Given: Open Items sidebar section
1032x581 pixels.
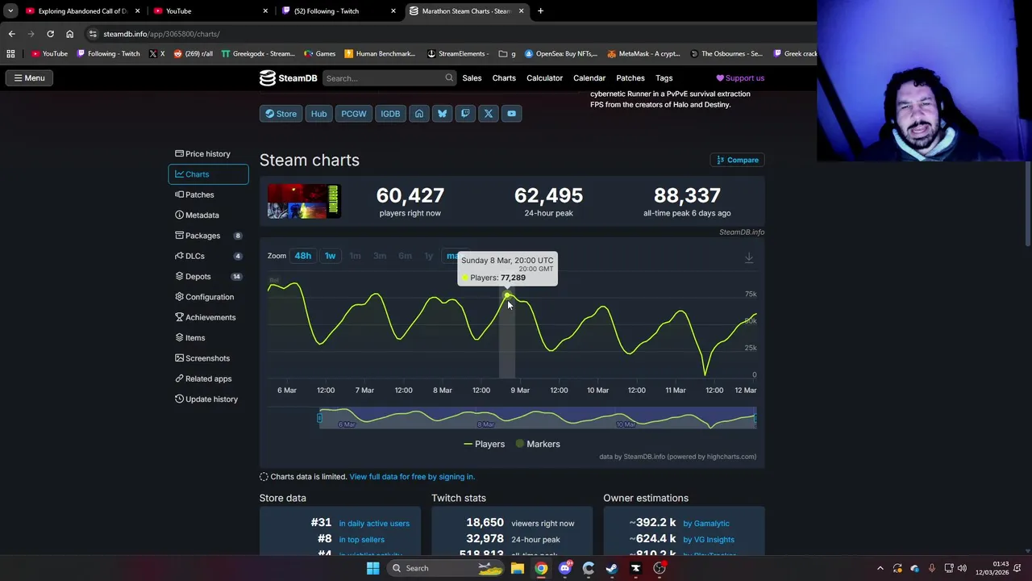Looking at the screenshot, I should click(x=208, y=337).
